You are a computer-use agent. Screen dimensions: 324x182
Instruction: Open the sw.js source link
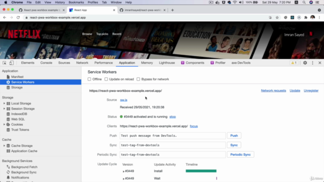124,100
